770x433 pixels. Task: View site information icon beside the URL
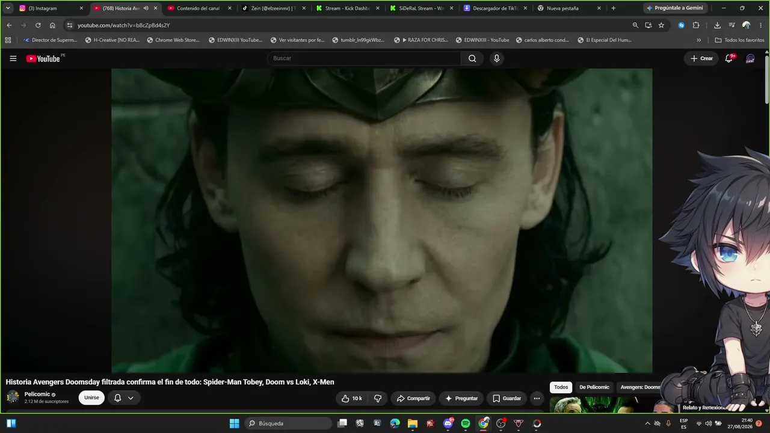[69, 25]
